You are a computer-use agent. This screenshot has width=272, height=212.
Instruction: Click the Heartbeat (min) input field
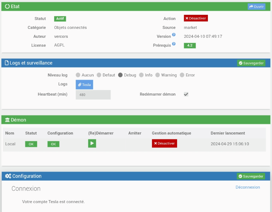(93, 95)
